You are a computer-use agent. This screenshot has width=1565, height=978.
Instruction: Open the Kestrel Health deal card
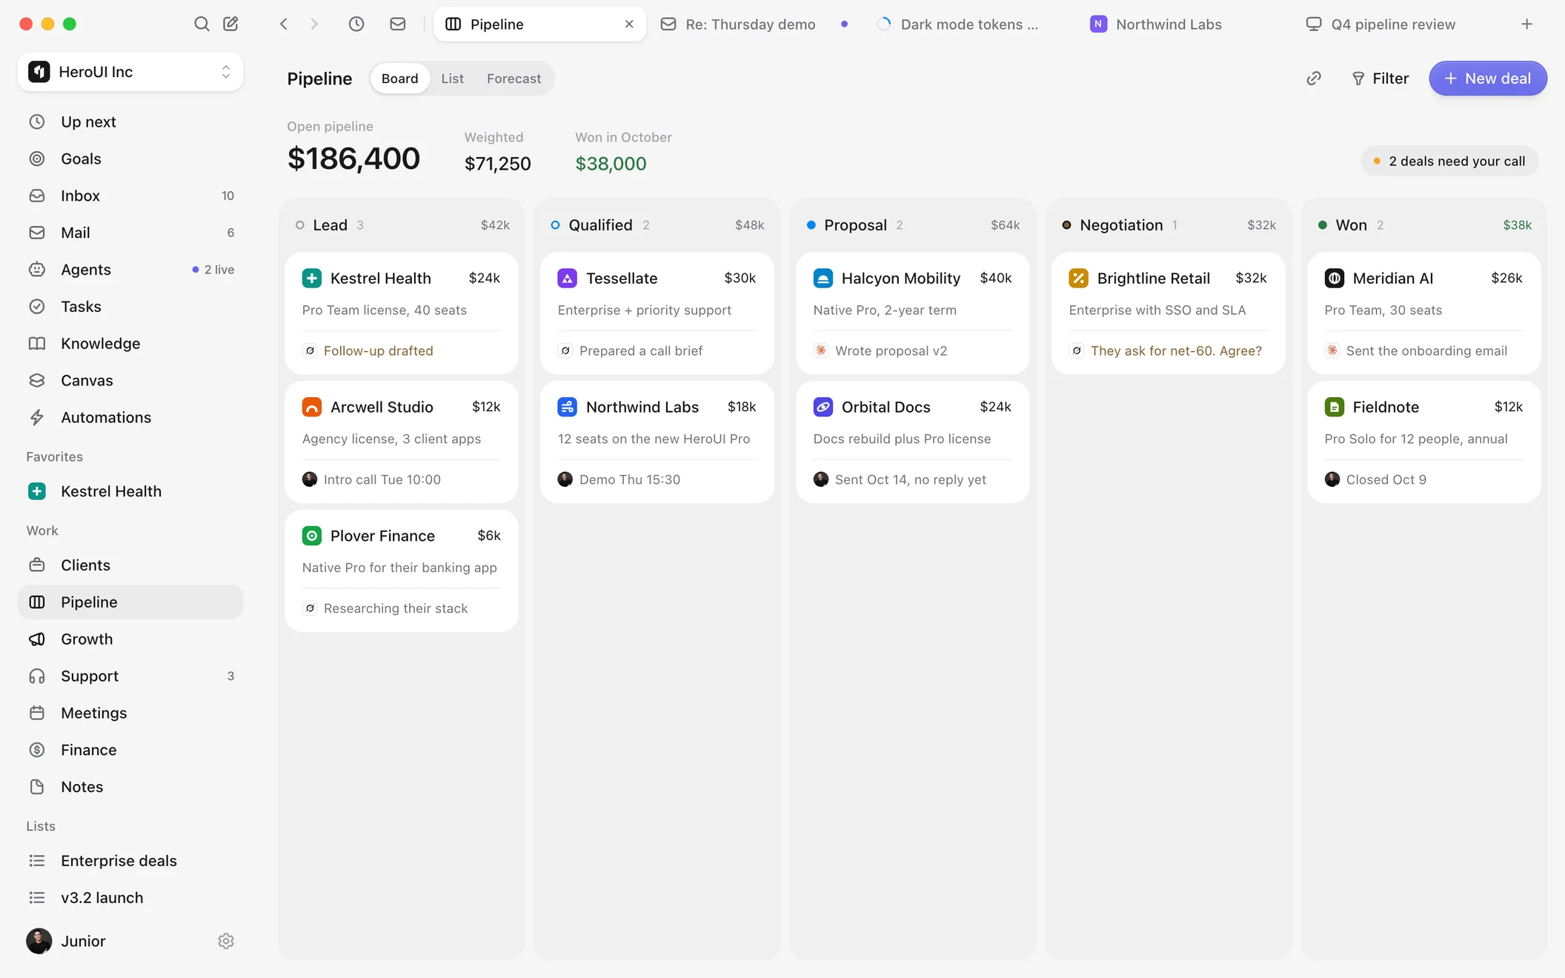[402, 313]
